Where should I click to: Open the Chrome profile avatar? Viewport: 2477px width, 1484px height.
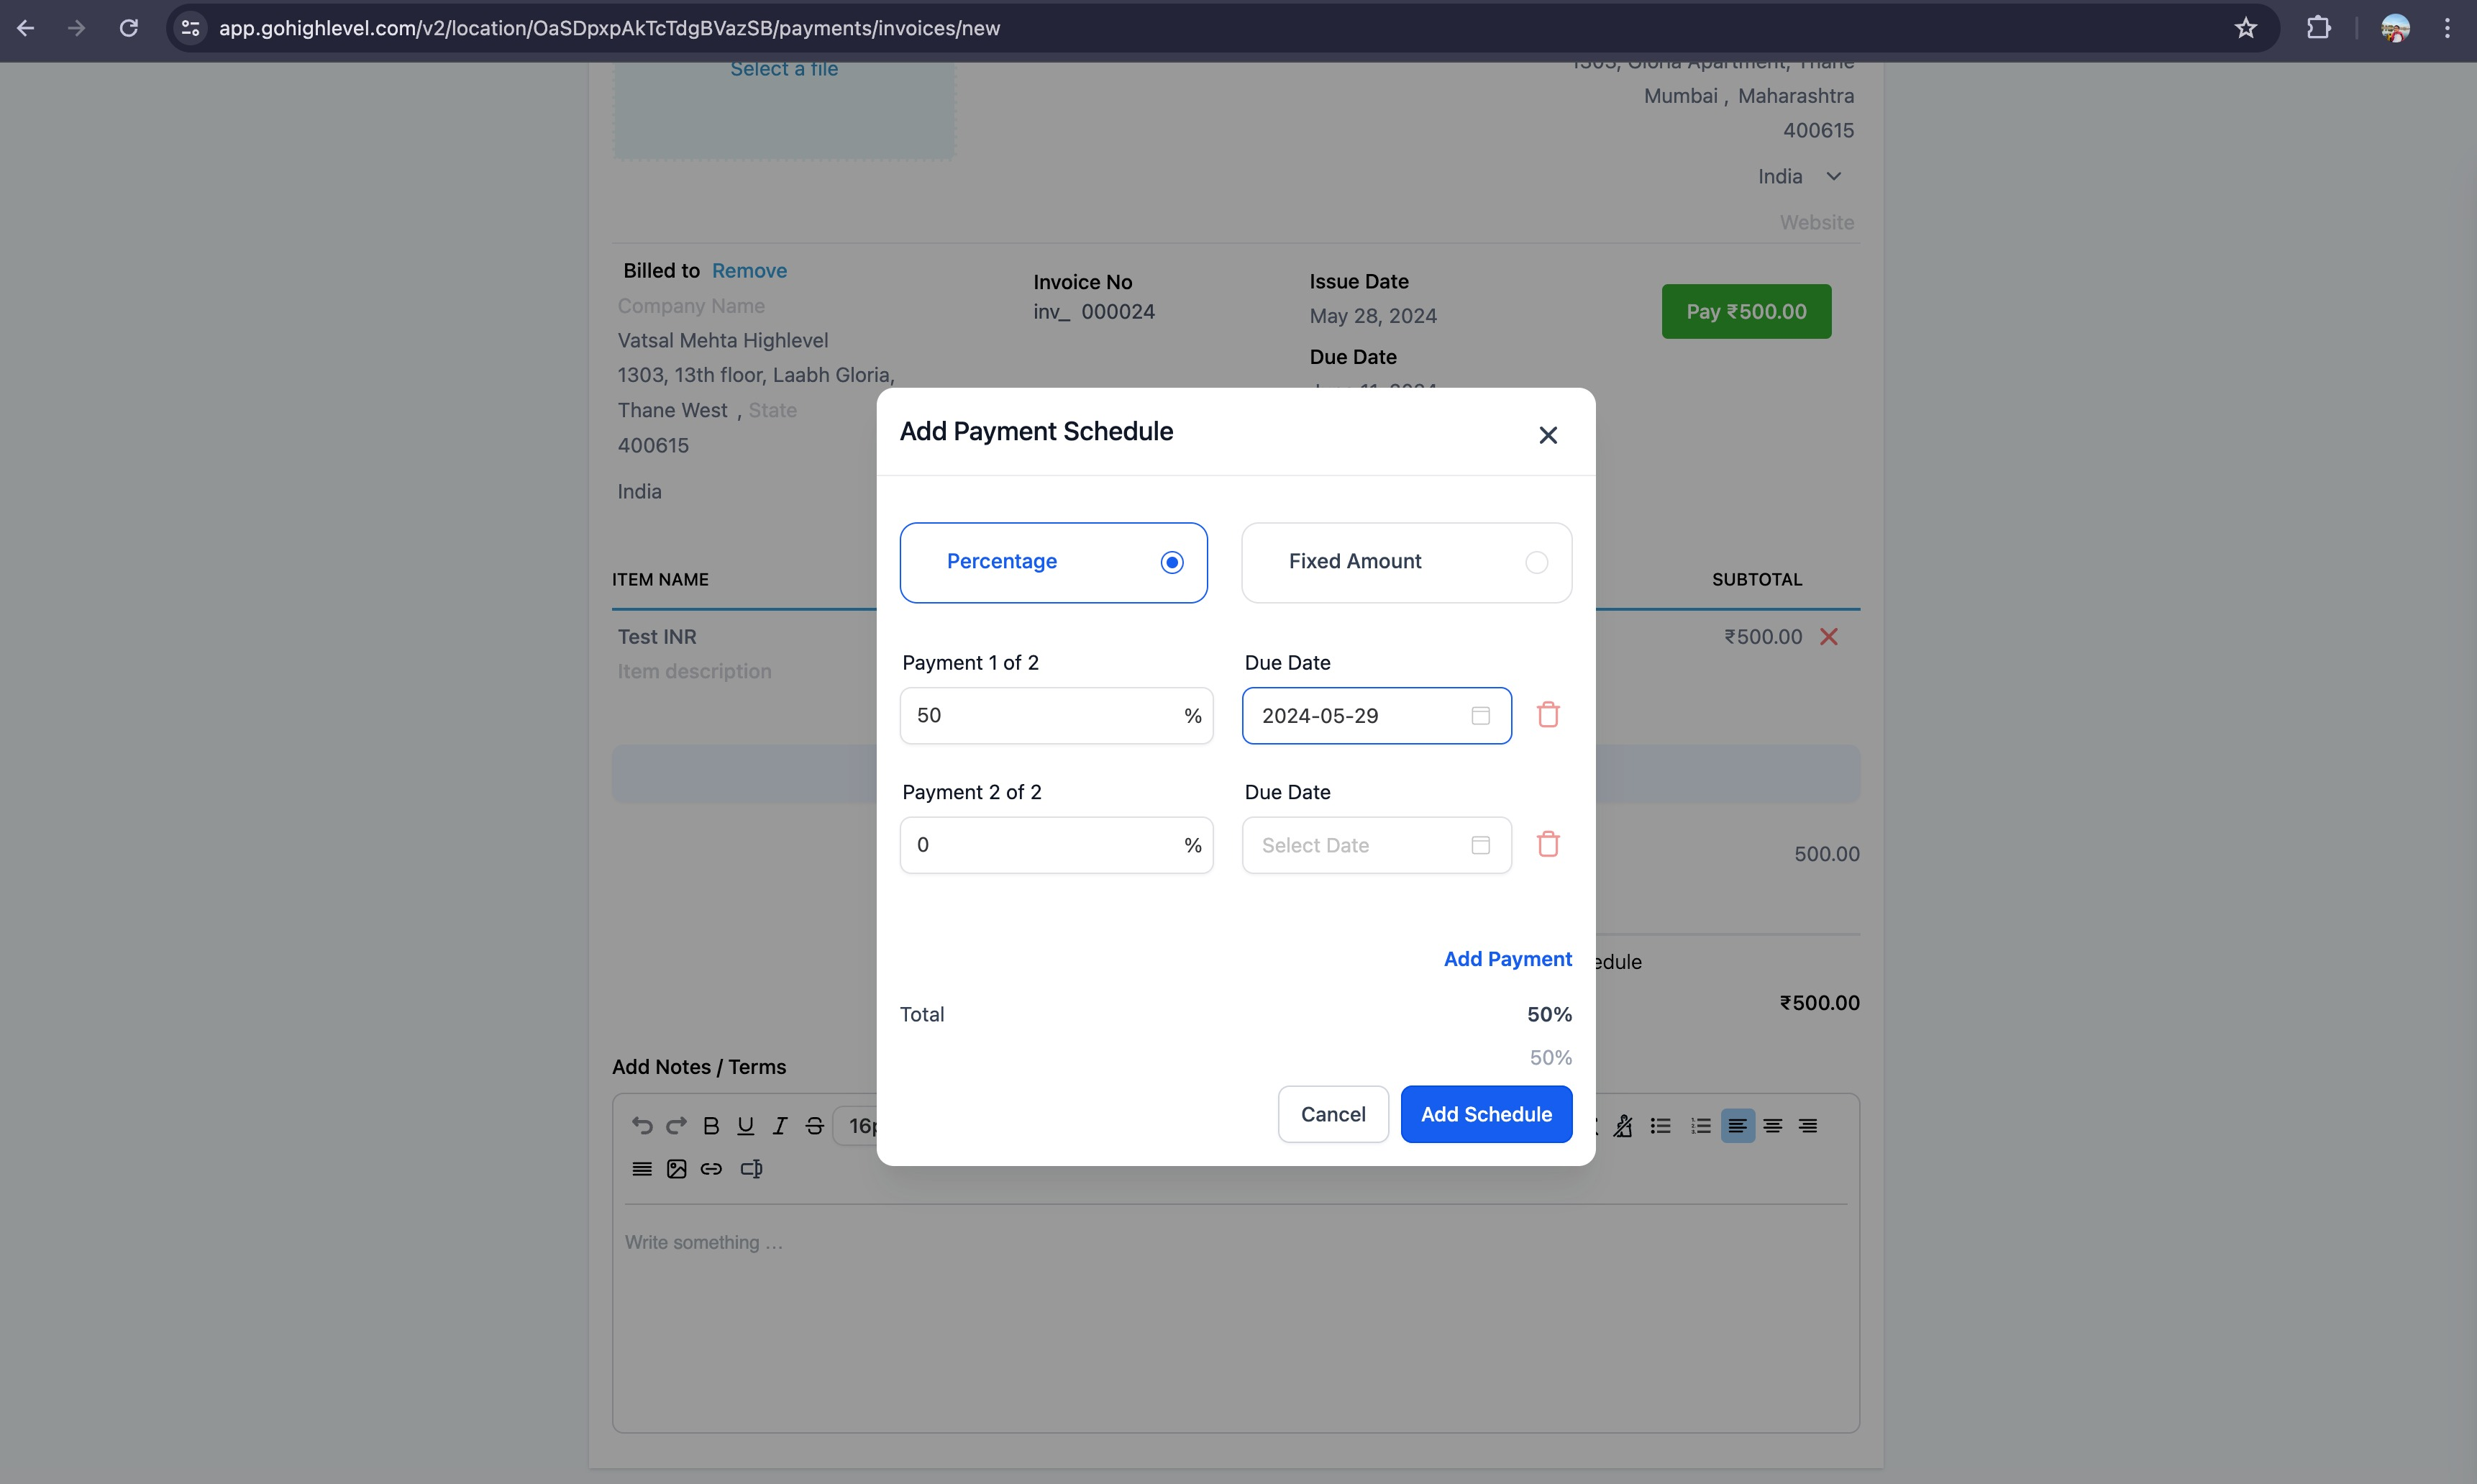[x=2394, y=28]
